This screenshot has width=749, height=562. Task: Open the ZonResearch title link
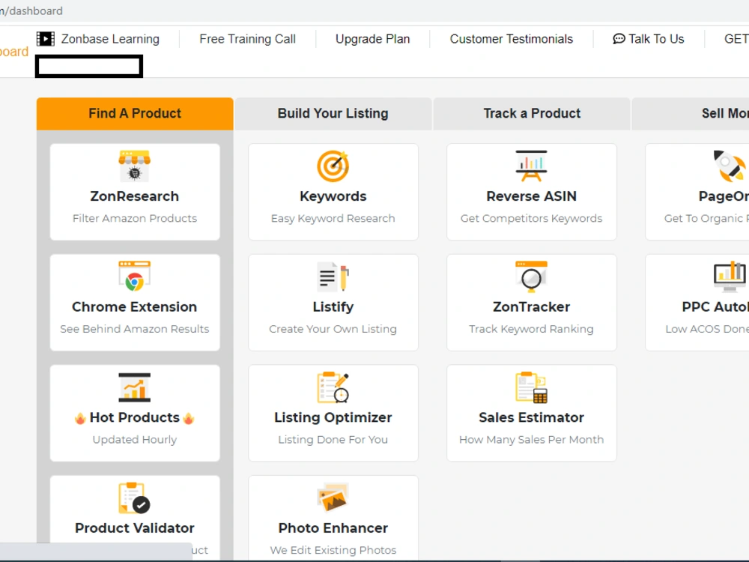(135, 196)
